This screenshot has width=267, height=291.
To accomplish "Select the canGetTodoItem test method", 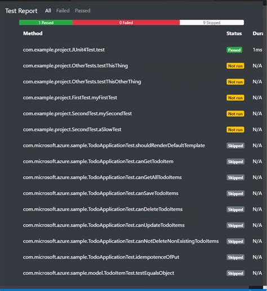I will (x=98, y=161).
